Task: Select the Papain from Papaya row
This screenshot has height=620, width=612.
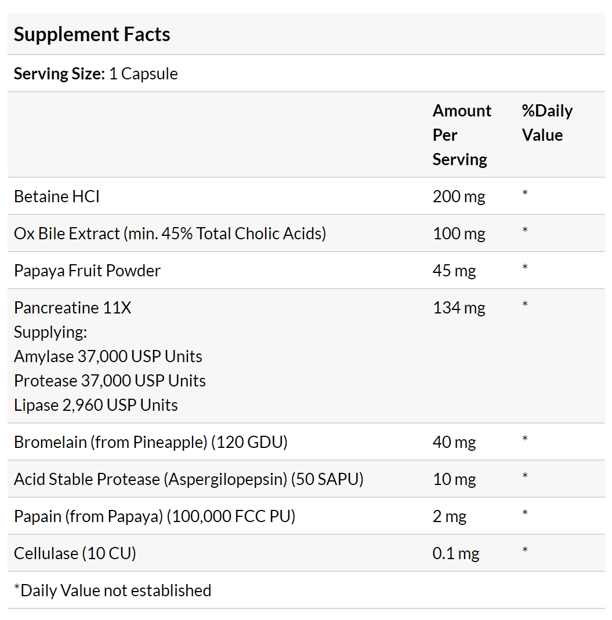Action: [x=306, y=516]
